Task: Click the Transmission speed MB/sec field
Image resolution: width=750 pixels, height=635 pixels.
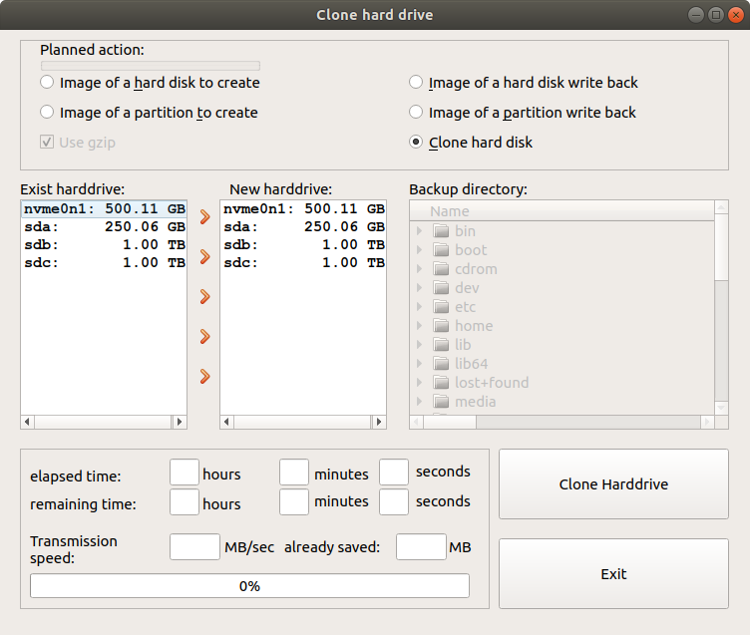Action: click(194, 547)
